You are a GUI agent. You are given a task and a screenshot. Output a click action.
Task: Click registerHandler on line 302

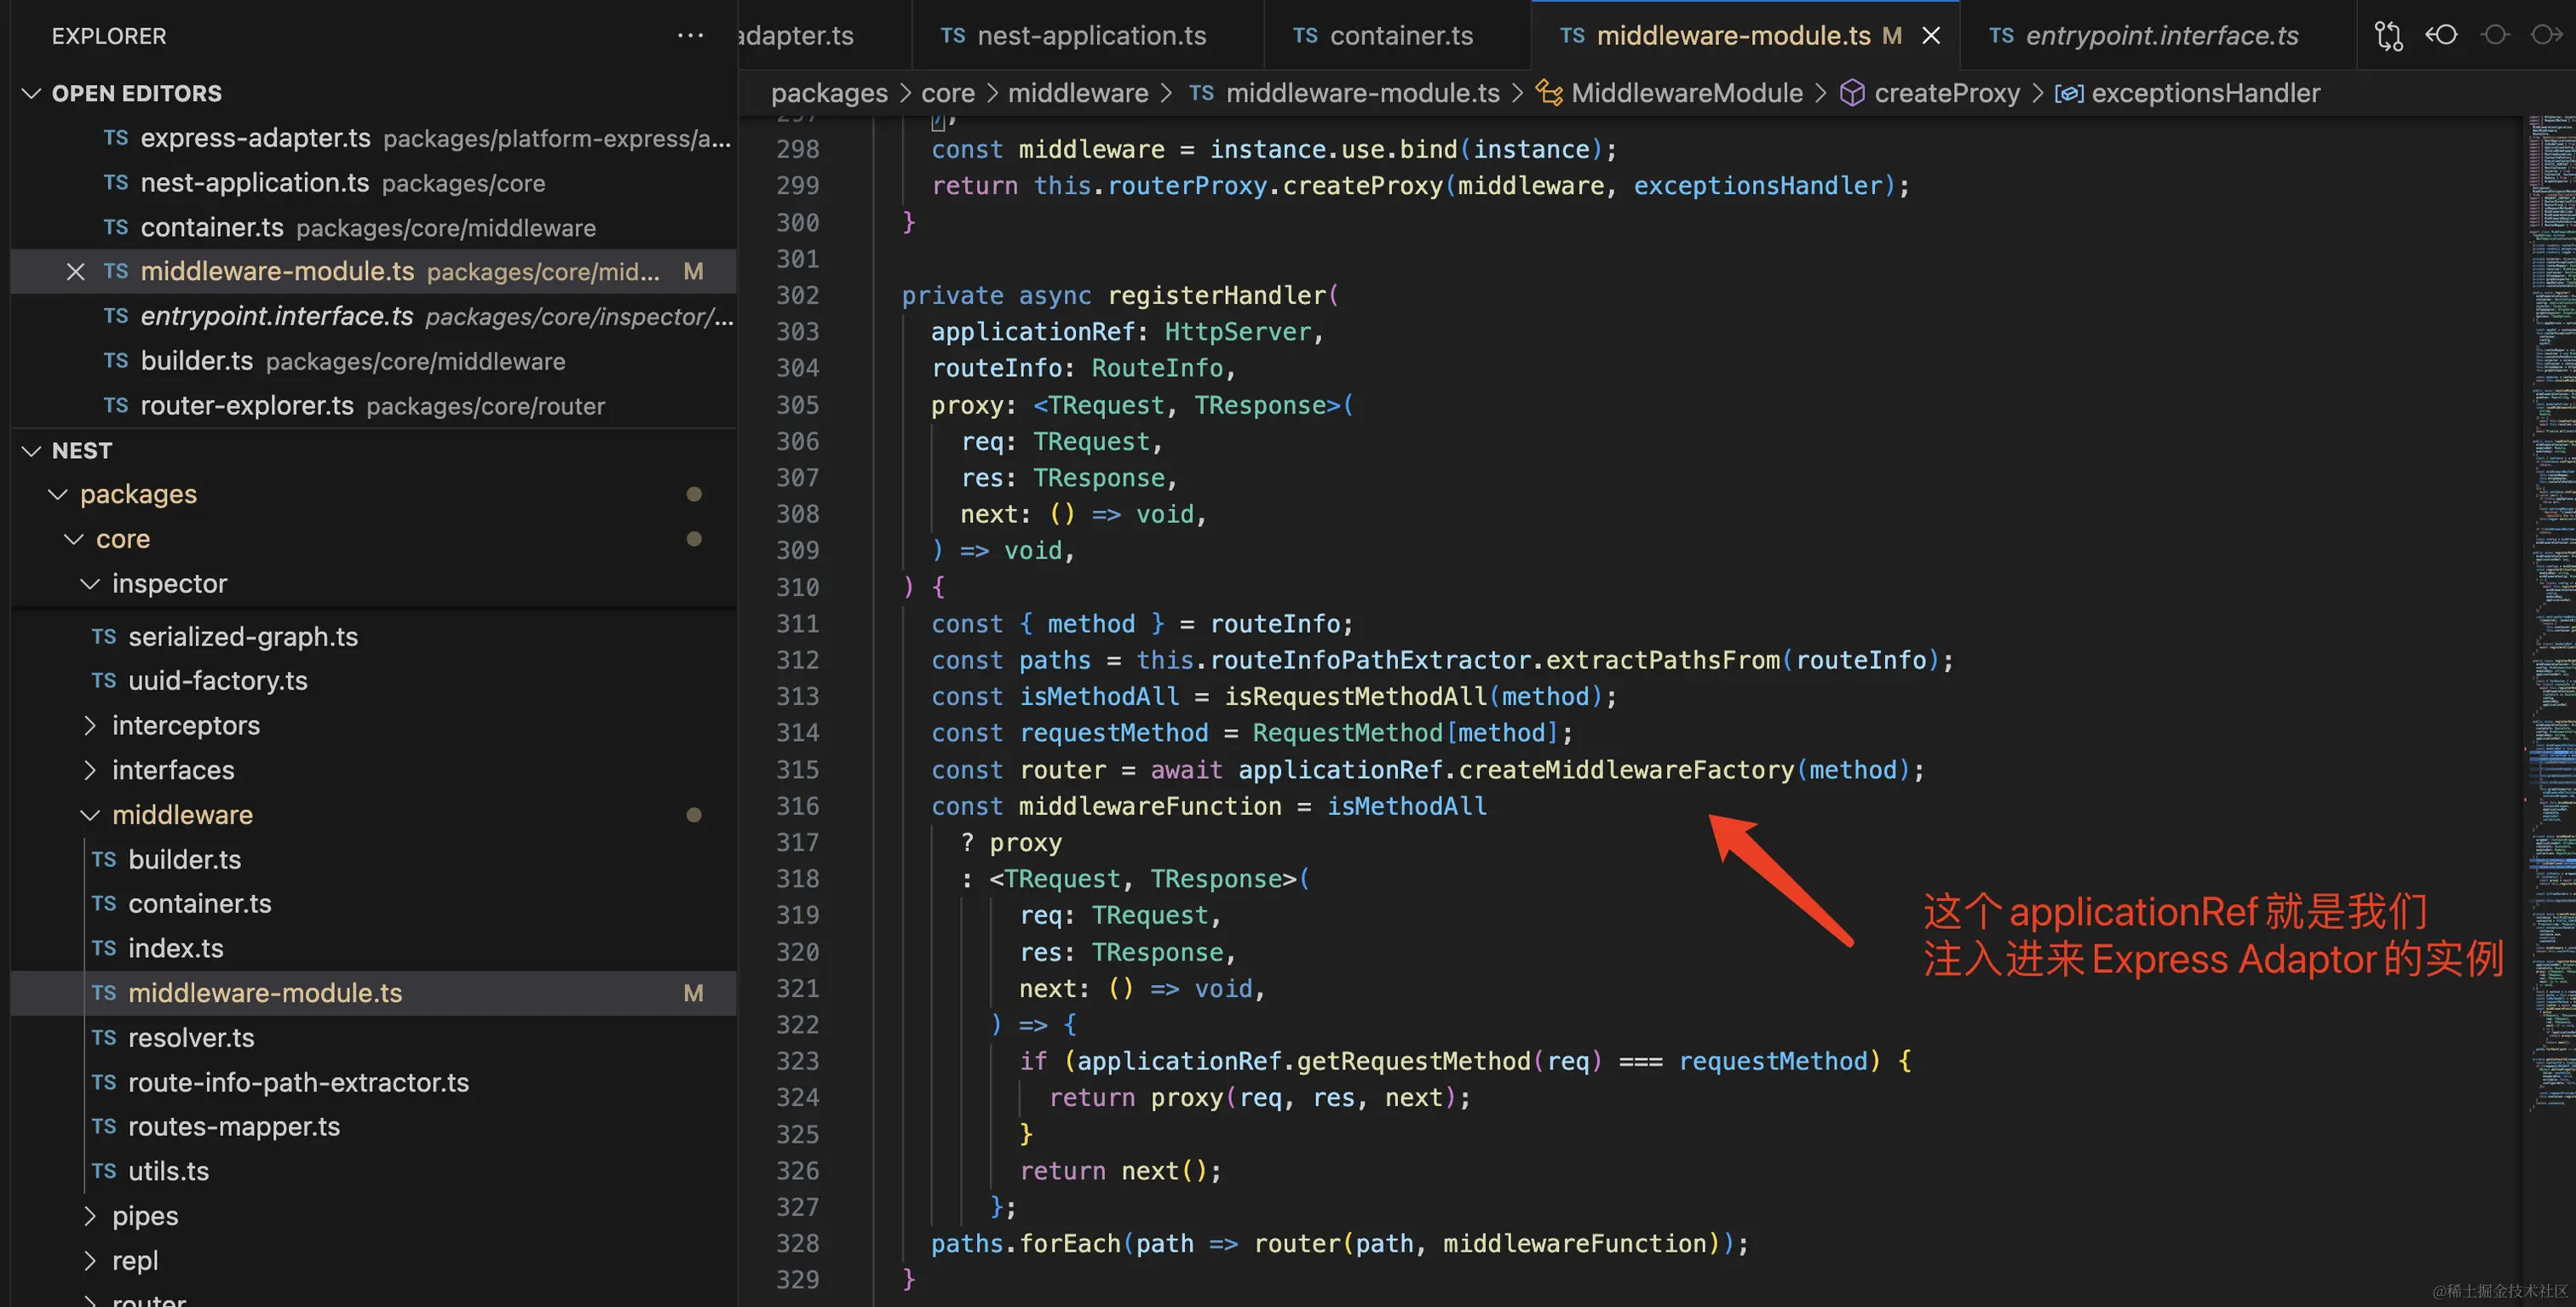(x=1216, y=295)
